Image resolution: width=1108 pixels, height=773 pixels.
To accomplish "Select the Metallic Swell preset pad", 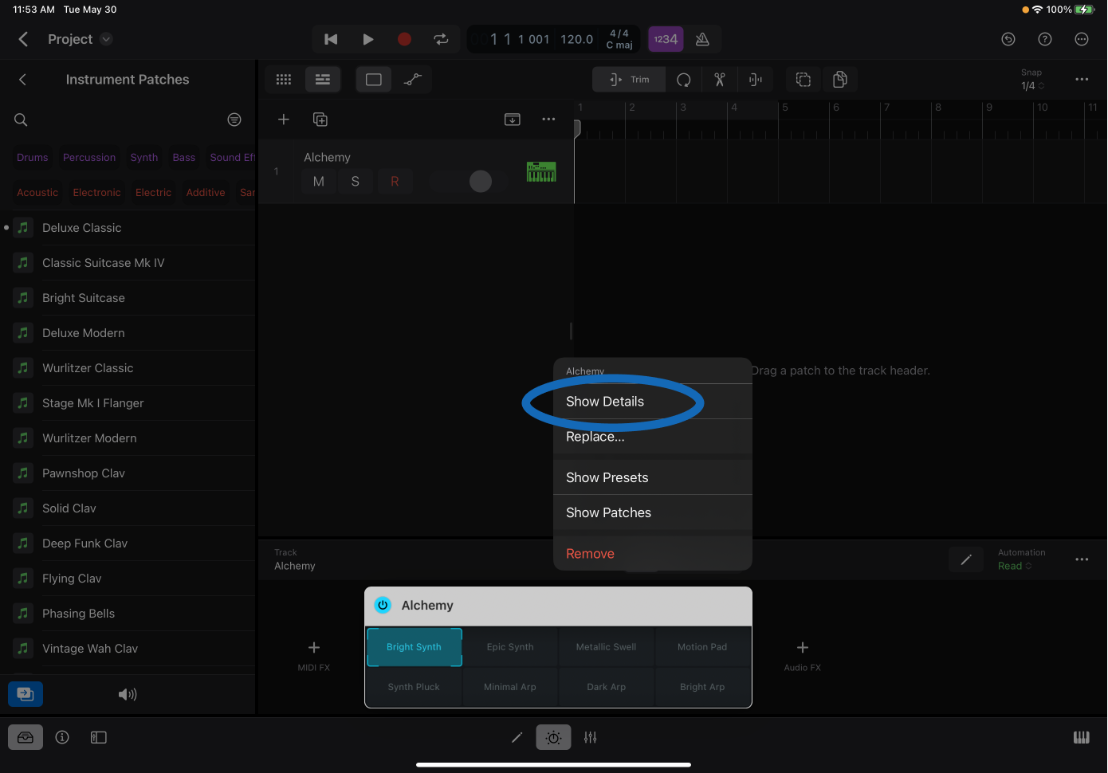I will coord(607,647).
